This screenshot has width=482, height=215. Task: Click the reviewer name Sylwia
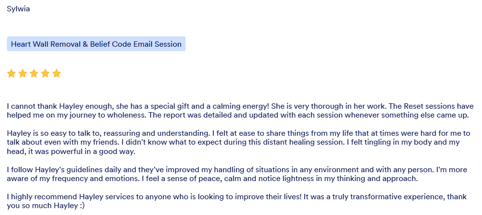tap(18, 9)
